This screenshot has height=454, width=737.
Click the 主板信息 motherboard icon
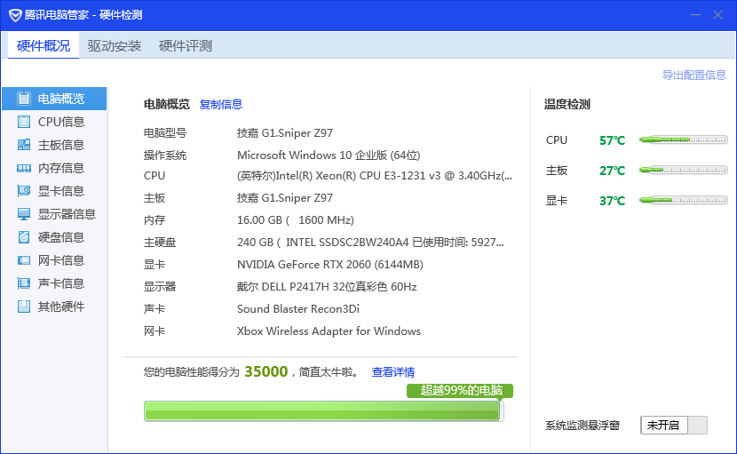tap(24, 145)
